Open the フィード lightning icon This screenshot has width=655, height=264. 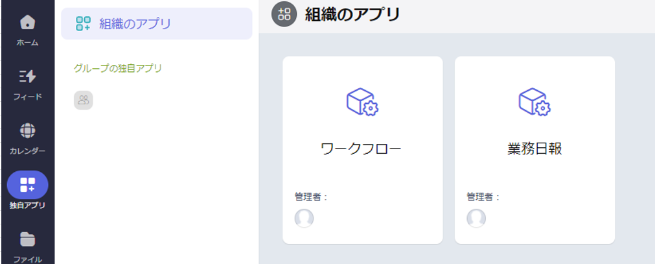click(x=28, y=77)
